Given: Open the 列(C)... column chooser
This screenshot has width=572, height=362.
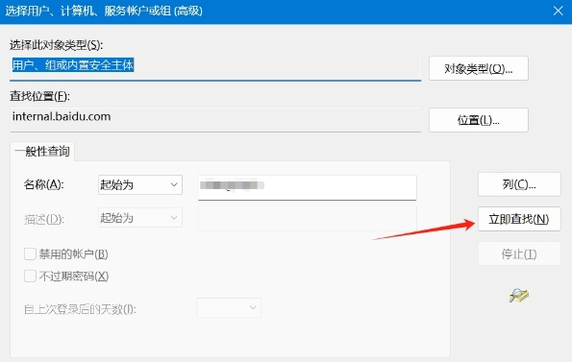Looking at the screenshot, I should point(519,184).
